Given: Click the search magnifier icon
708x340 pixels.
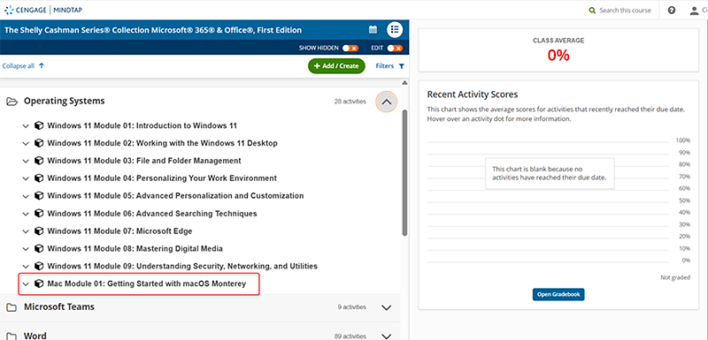Looking at the screenshot, I should [x=592, y=10].
